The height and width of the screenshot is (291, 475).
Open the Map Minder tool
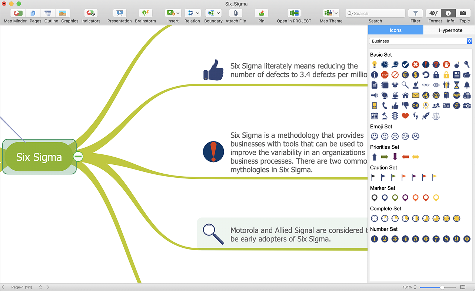pyautogui.click(x=16, y=13)
